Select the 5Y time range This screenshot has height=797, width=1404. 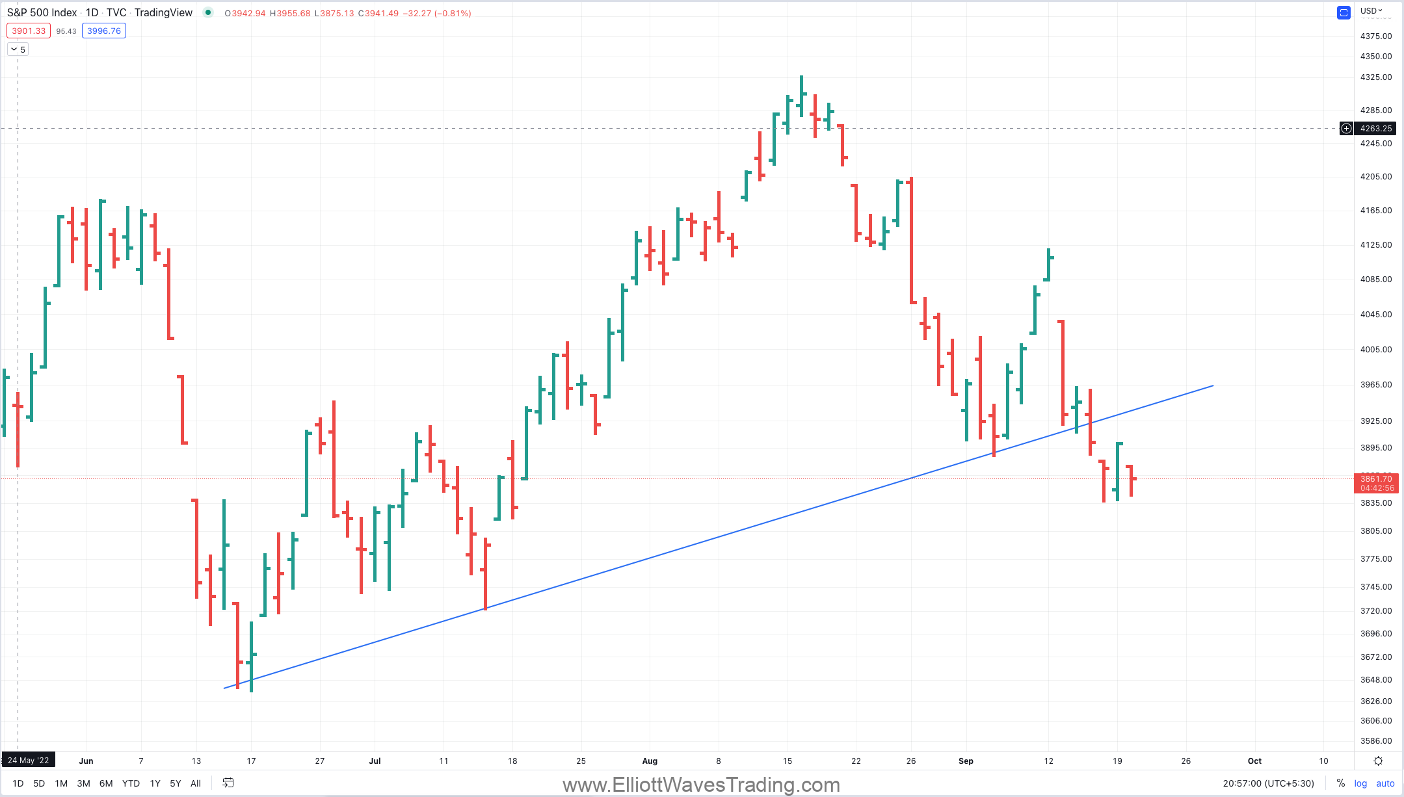(x=175, y=783)
